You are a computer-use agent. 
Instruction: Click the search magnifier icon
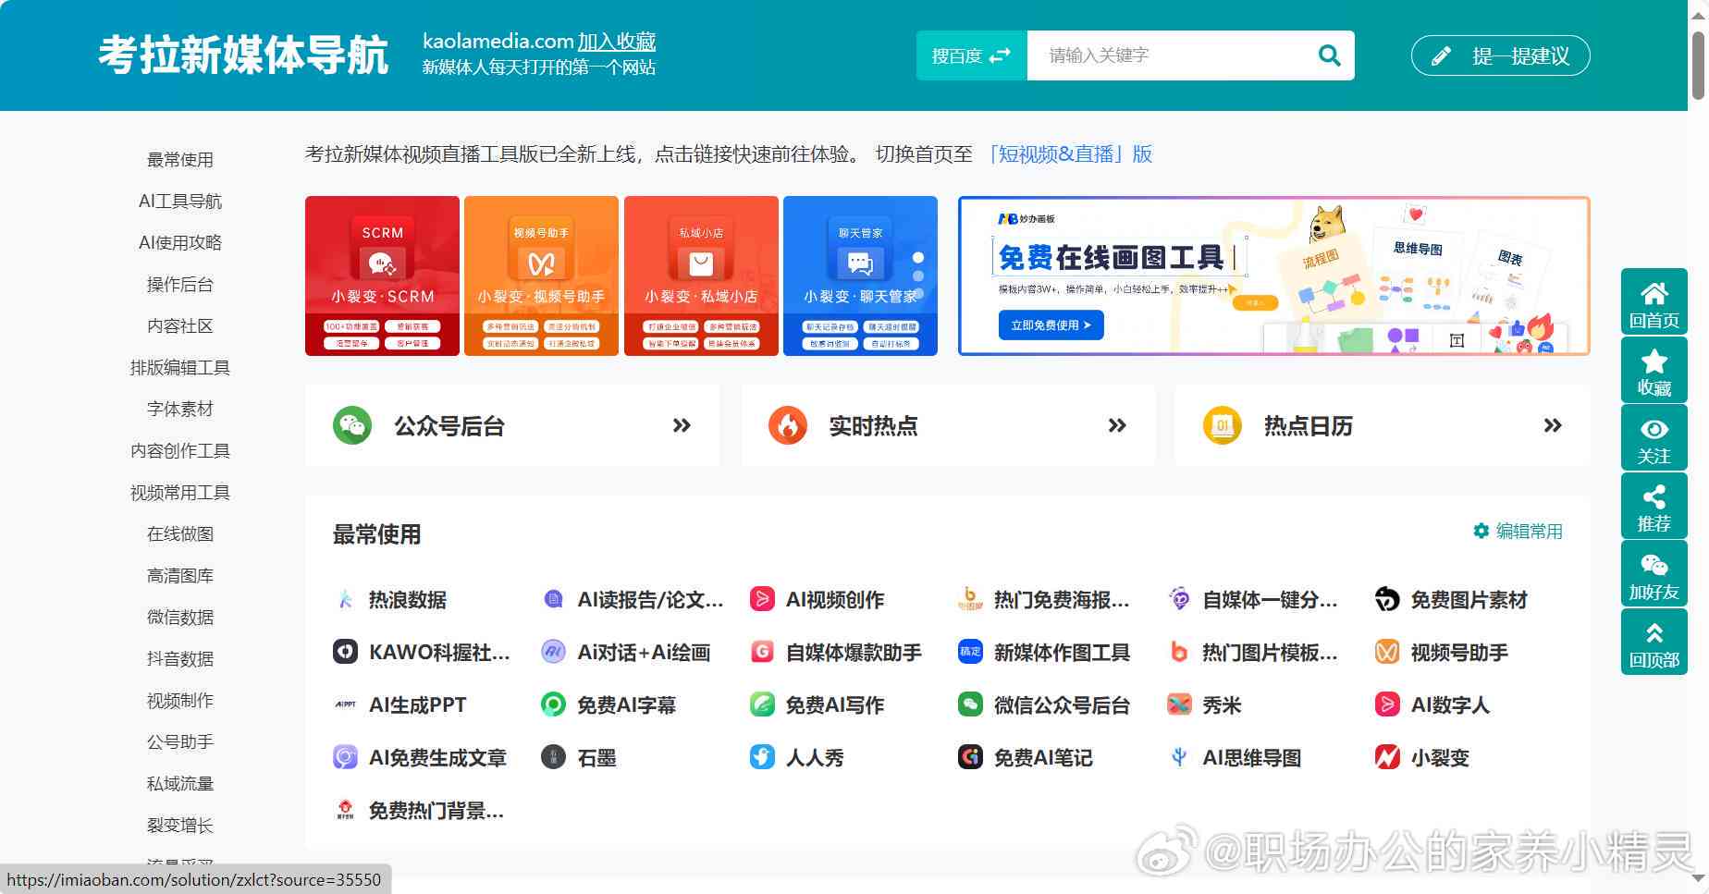[1329, 55]
